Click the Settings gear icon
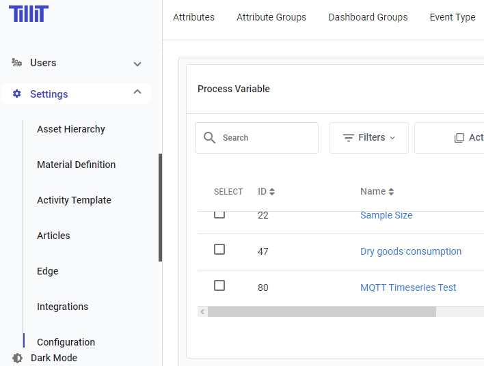The image size is (484, 366). point(17,94)
